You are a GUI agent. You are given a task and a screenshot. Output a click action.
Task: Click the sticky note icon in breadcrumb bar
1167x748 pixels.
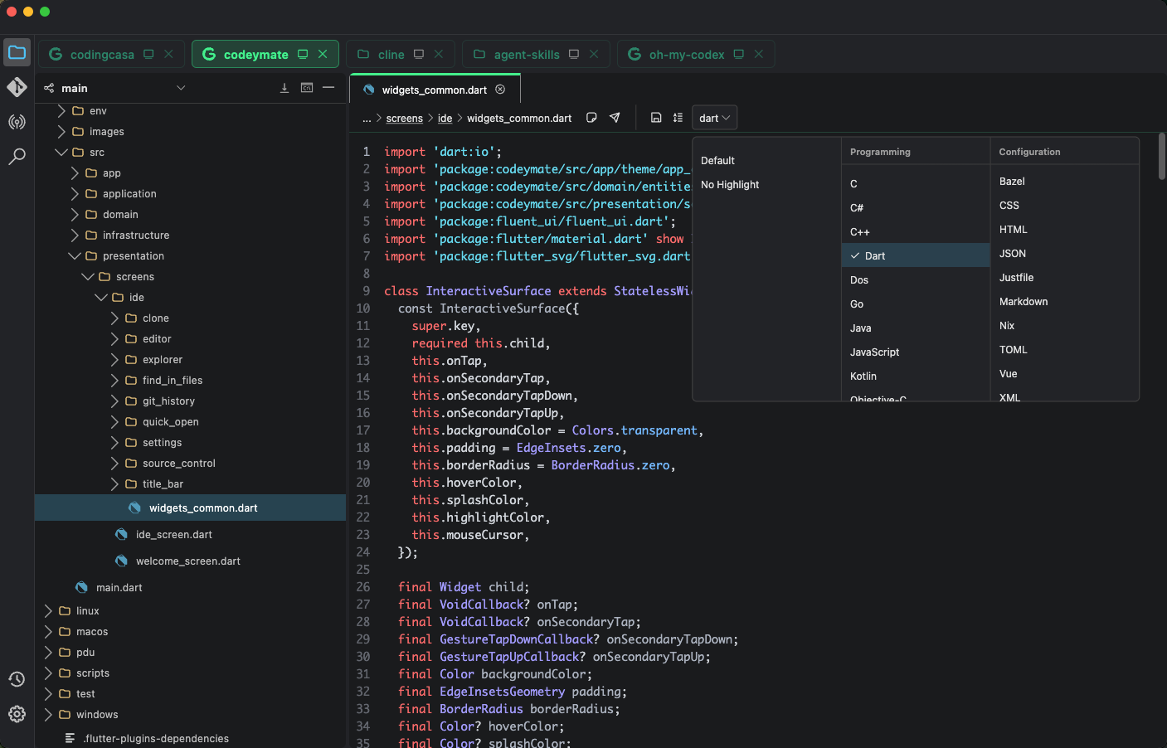[x=591, y=118]
